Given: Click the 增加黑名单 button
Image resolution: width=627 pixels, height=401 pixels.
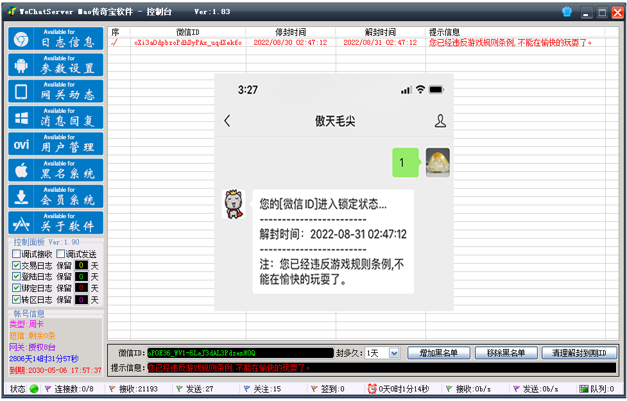Looking at the screenshot, I should pos(439,353).
